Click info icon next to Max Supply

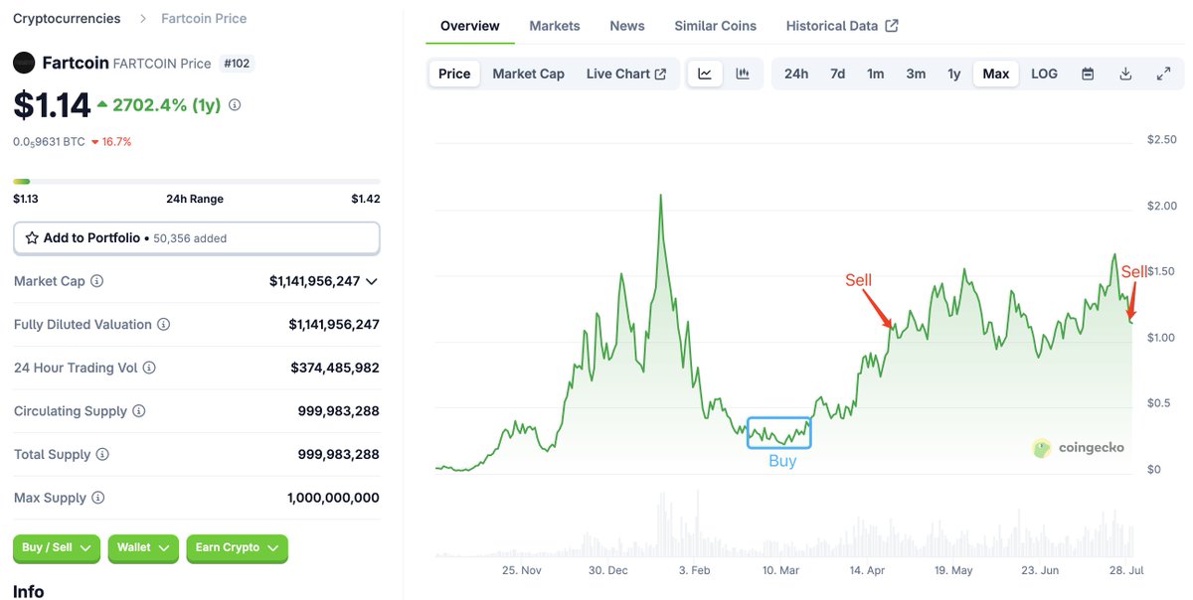pyautogui.click(x=97, y=498)
